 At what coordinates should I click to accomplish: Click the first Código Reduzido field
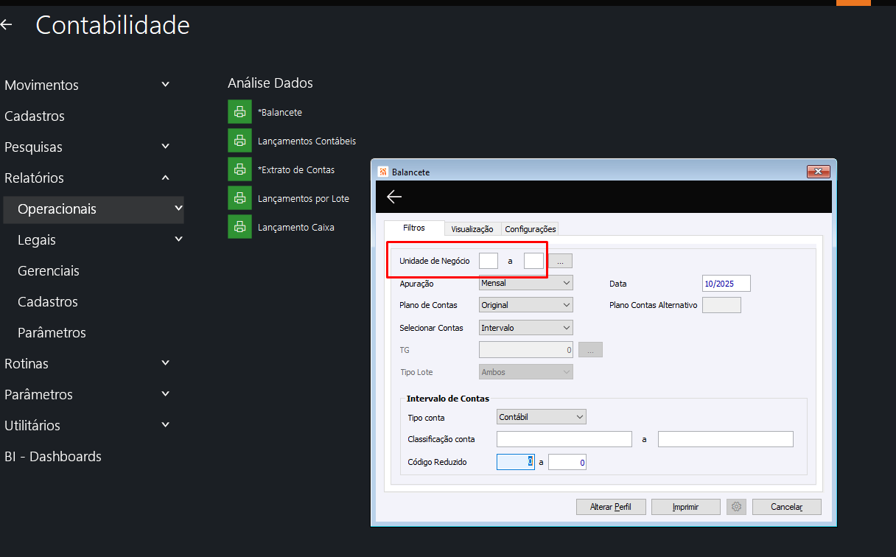pyautogui.click(x=515, y=462)
